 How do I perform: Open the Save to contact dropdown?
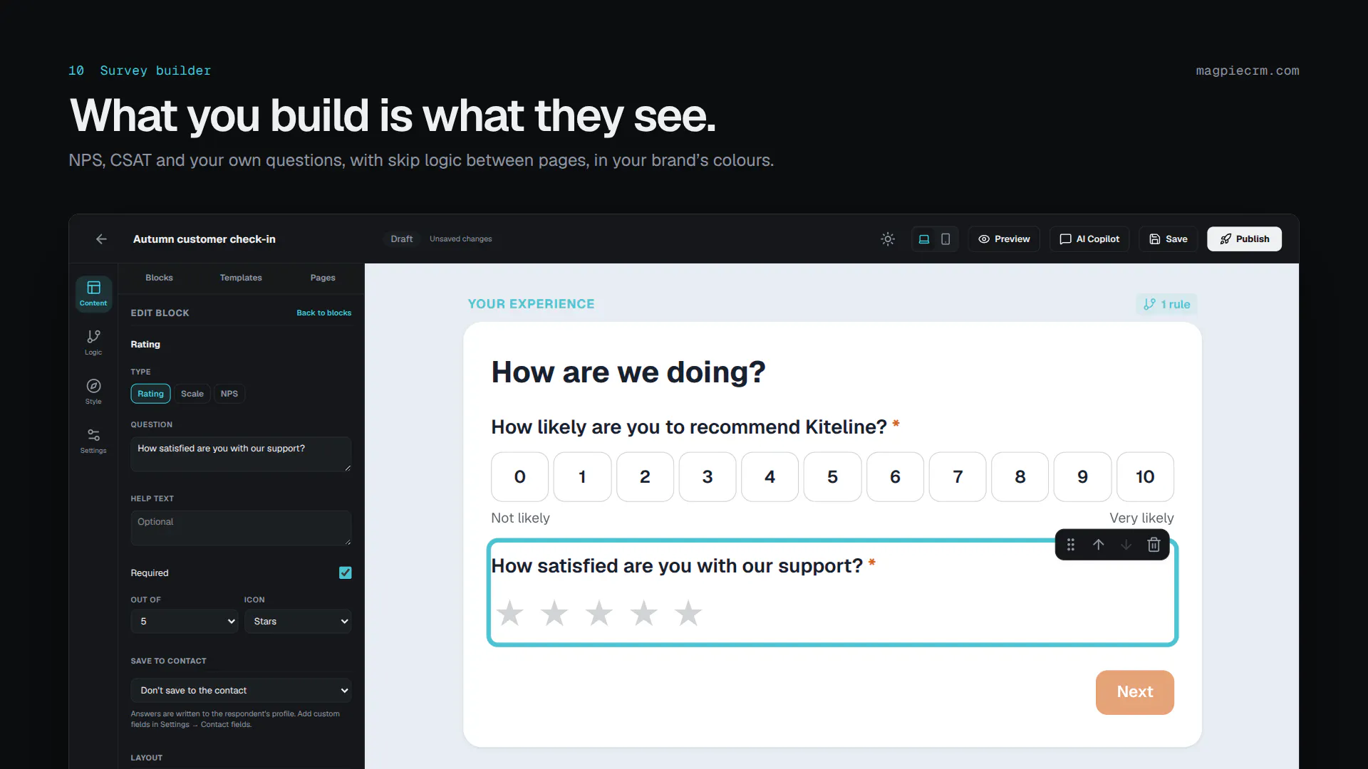[241, 690]
